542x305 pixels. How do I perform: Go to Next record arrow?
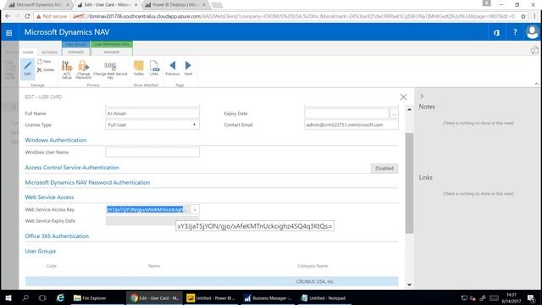[188, 68]
